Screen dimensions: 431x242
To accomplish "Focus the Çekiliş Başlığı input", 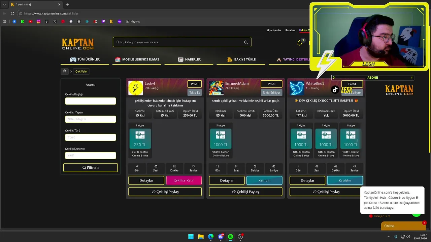I will [x=91, y=101].
